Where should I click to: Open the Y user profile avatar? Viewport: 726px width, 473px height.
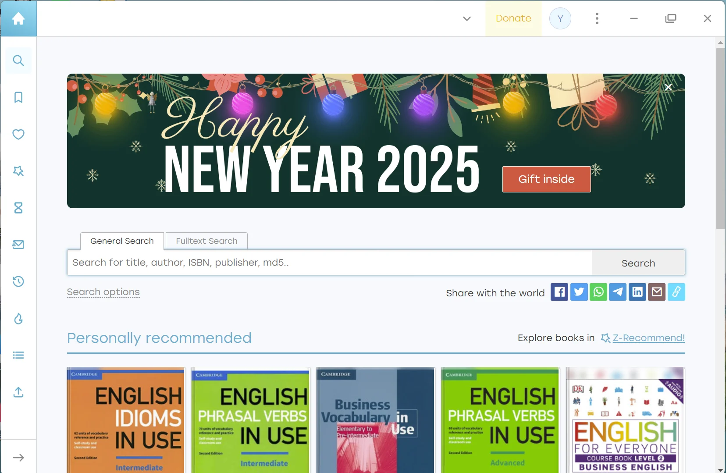point(560,18)
